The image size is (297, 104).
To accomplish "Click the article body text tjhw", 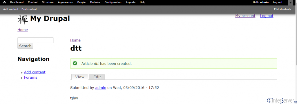I will pyautogui.click(x=74, y=98).
